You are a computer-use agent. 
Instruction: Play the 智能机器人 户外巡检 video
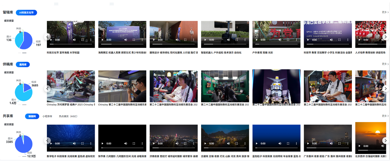click(x=206, y=40)
